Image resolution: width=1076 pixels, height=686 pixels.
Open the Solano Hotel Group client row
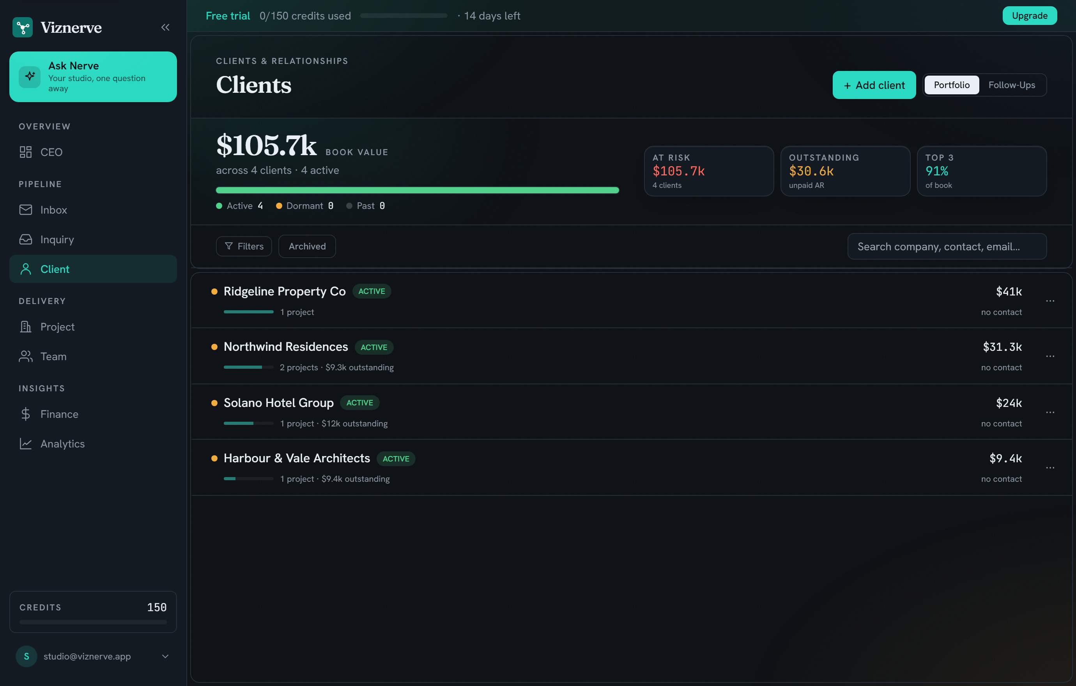coord(632,412)
